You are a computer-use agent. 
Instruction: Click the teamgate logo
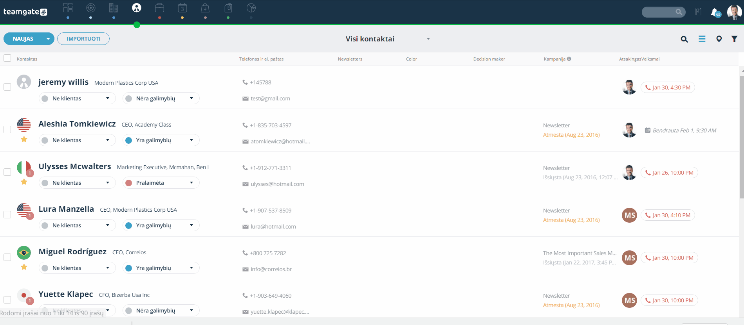tap(25, 12)
